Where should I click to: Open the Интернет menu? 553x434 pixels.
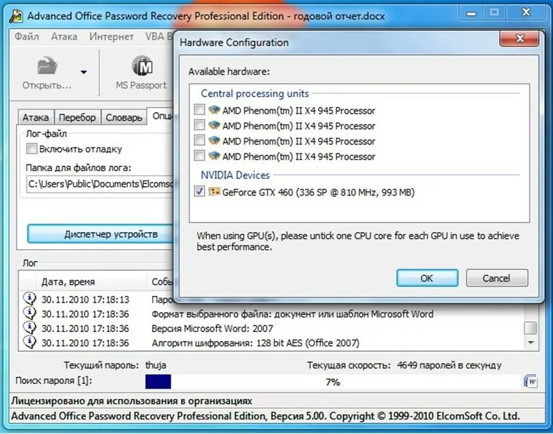click(x=111, y=36)
